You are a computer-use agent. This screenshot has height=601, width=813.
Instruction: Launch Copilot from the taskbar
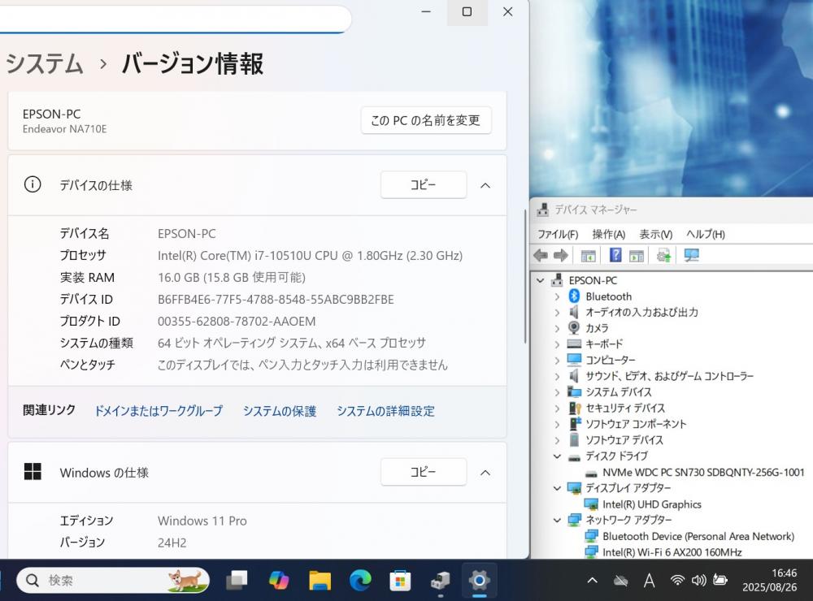coord(278,580)
